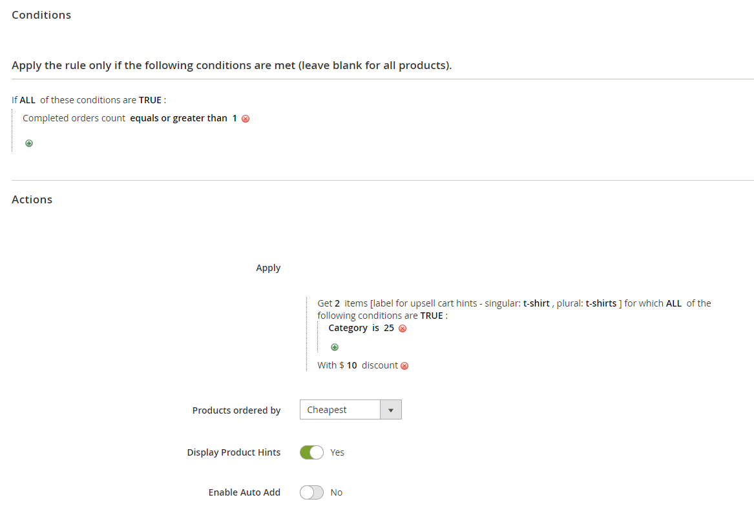
Task: Remove the Completed orders count condition
Action: point(246,119)
